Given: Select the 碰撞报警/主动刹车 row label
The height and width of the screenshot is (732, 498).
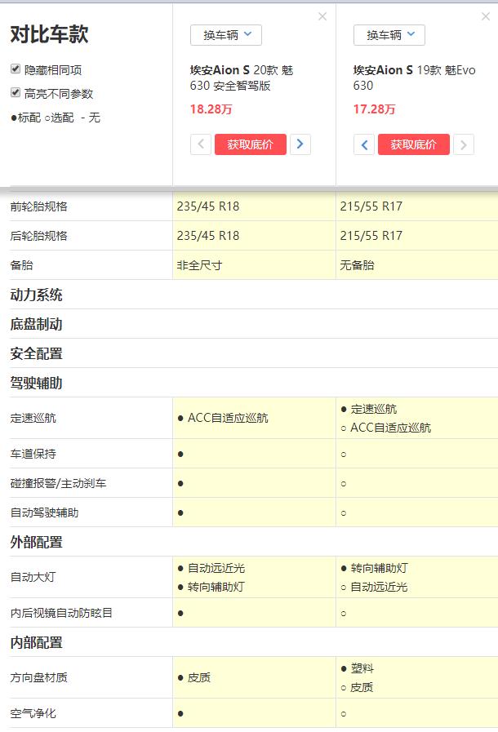Looking at the screenshot, I should click(59, 483).
